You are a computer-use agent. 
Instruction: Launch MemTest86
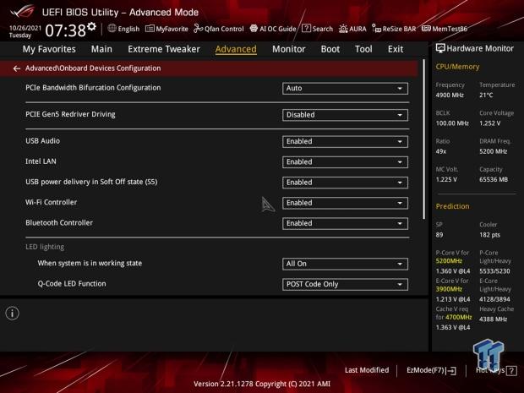pos(445,29)
